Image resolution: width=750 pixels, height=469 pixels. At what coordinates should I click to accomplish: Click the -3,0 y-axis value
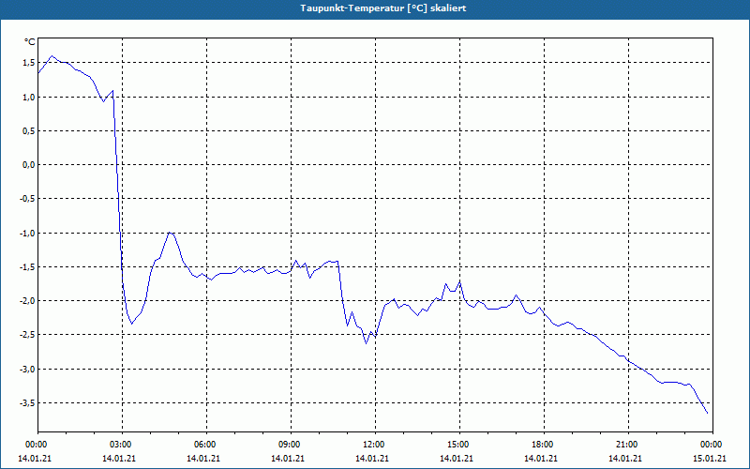(x=26, y=369)
